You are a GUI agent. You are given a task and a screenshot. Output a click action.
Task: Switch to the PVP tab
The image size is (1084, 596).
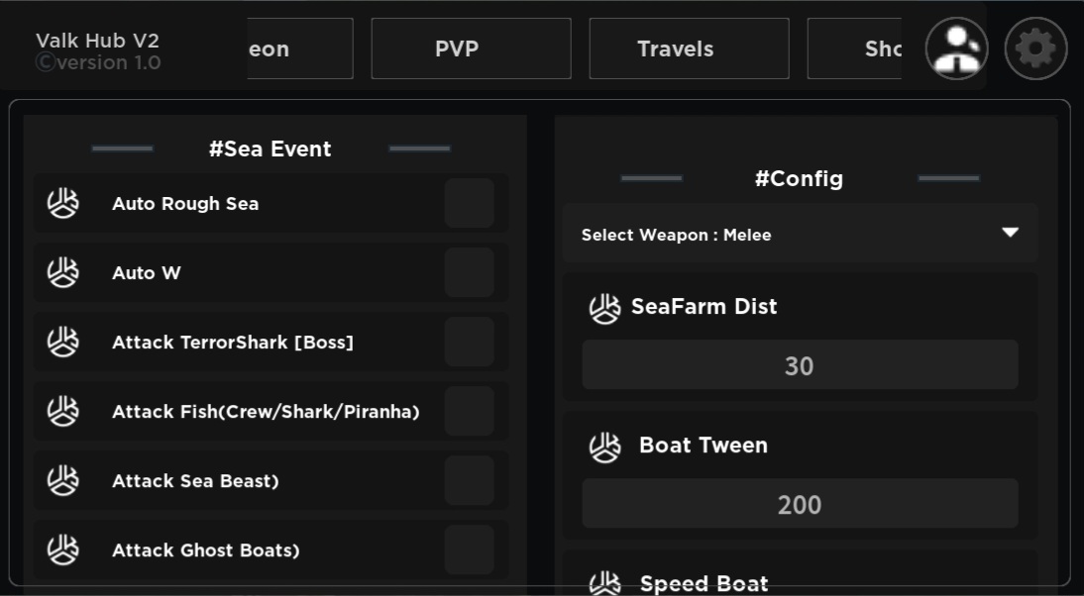(x=471, y=49)
